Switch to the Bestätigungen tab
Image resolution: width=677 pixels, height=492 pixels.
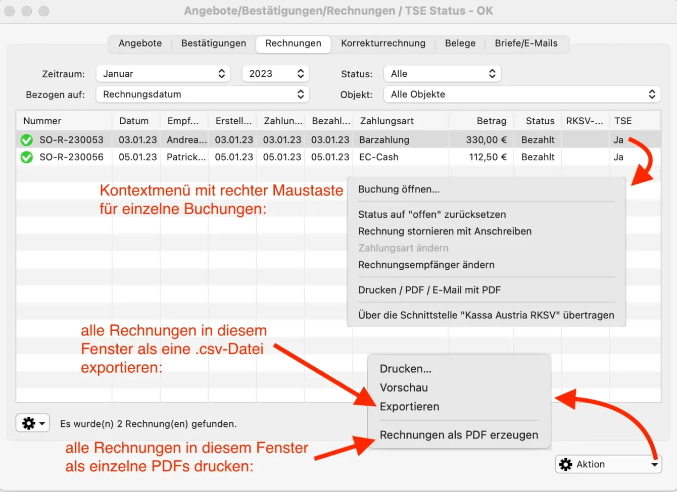click(214, 43)
